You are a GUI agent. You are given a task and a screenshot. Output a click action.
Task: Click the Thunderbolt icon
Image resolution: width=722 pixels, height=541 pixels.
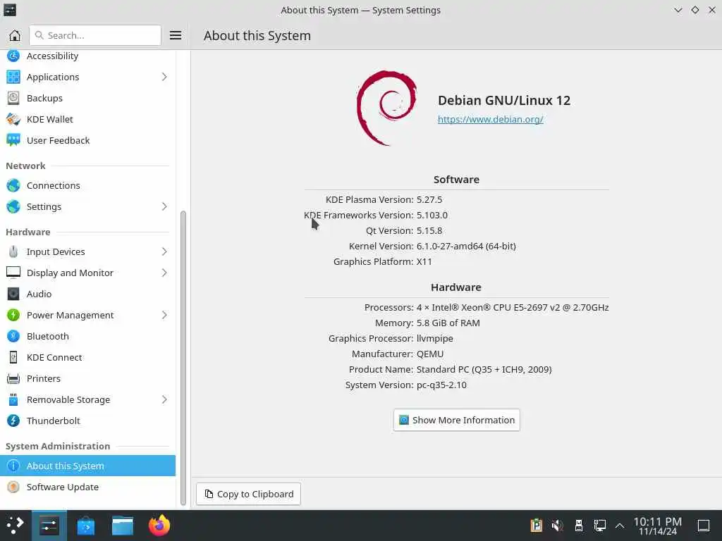(13, 421)
